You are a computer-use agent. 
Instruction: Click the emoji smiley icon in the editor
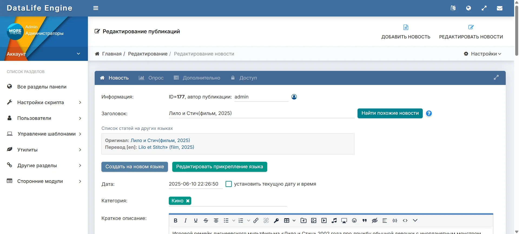coord(354,220)
